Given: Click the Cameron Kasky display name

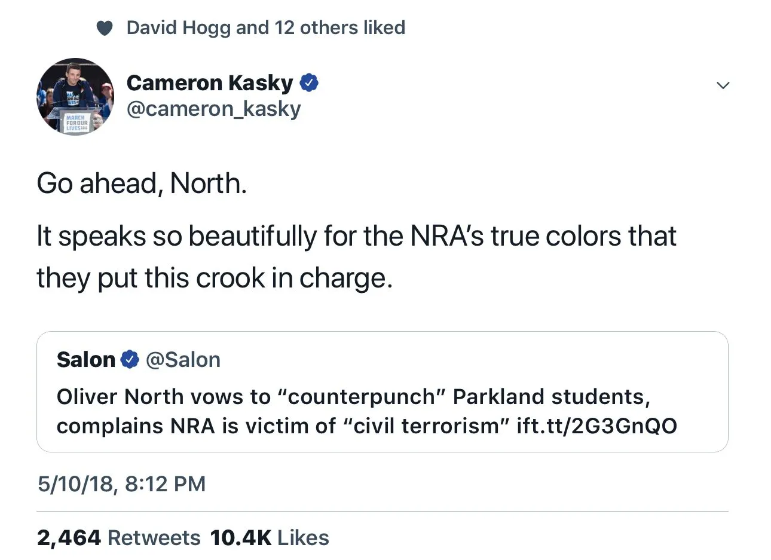Looking at the screenshot, I should click(210, 82).
